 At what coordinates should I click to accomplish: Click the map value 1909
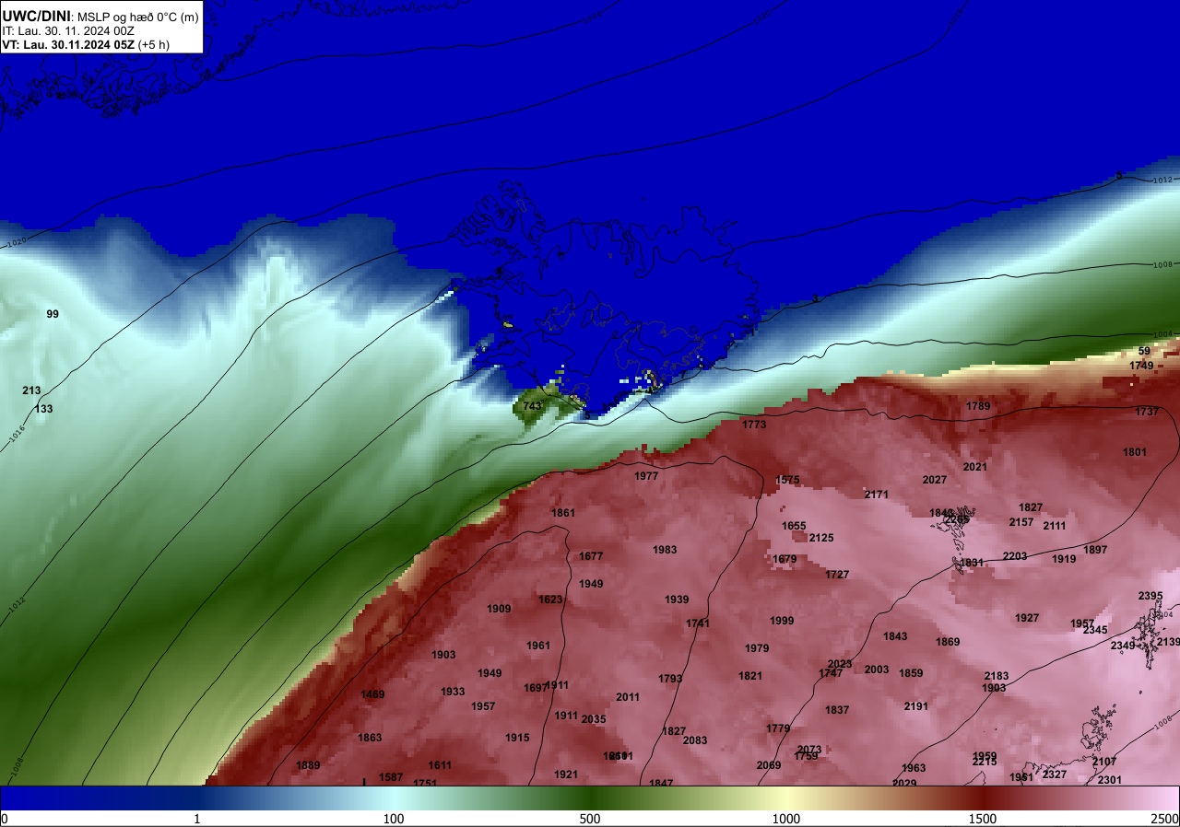499,609
